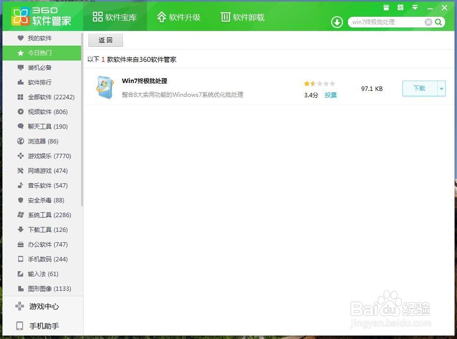This screenshot has width=457, height=339.
Task: Expand the 下载 button dropdown arrow
Action: [441, 88]
